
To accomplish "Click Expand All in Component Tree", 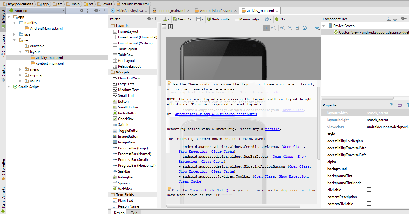I will [x=389, y=19].
